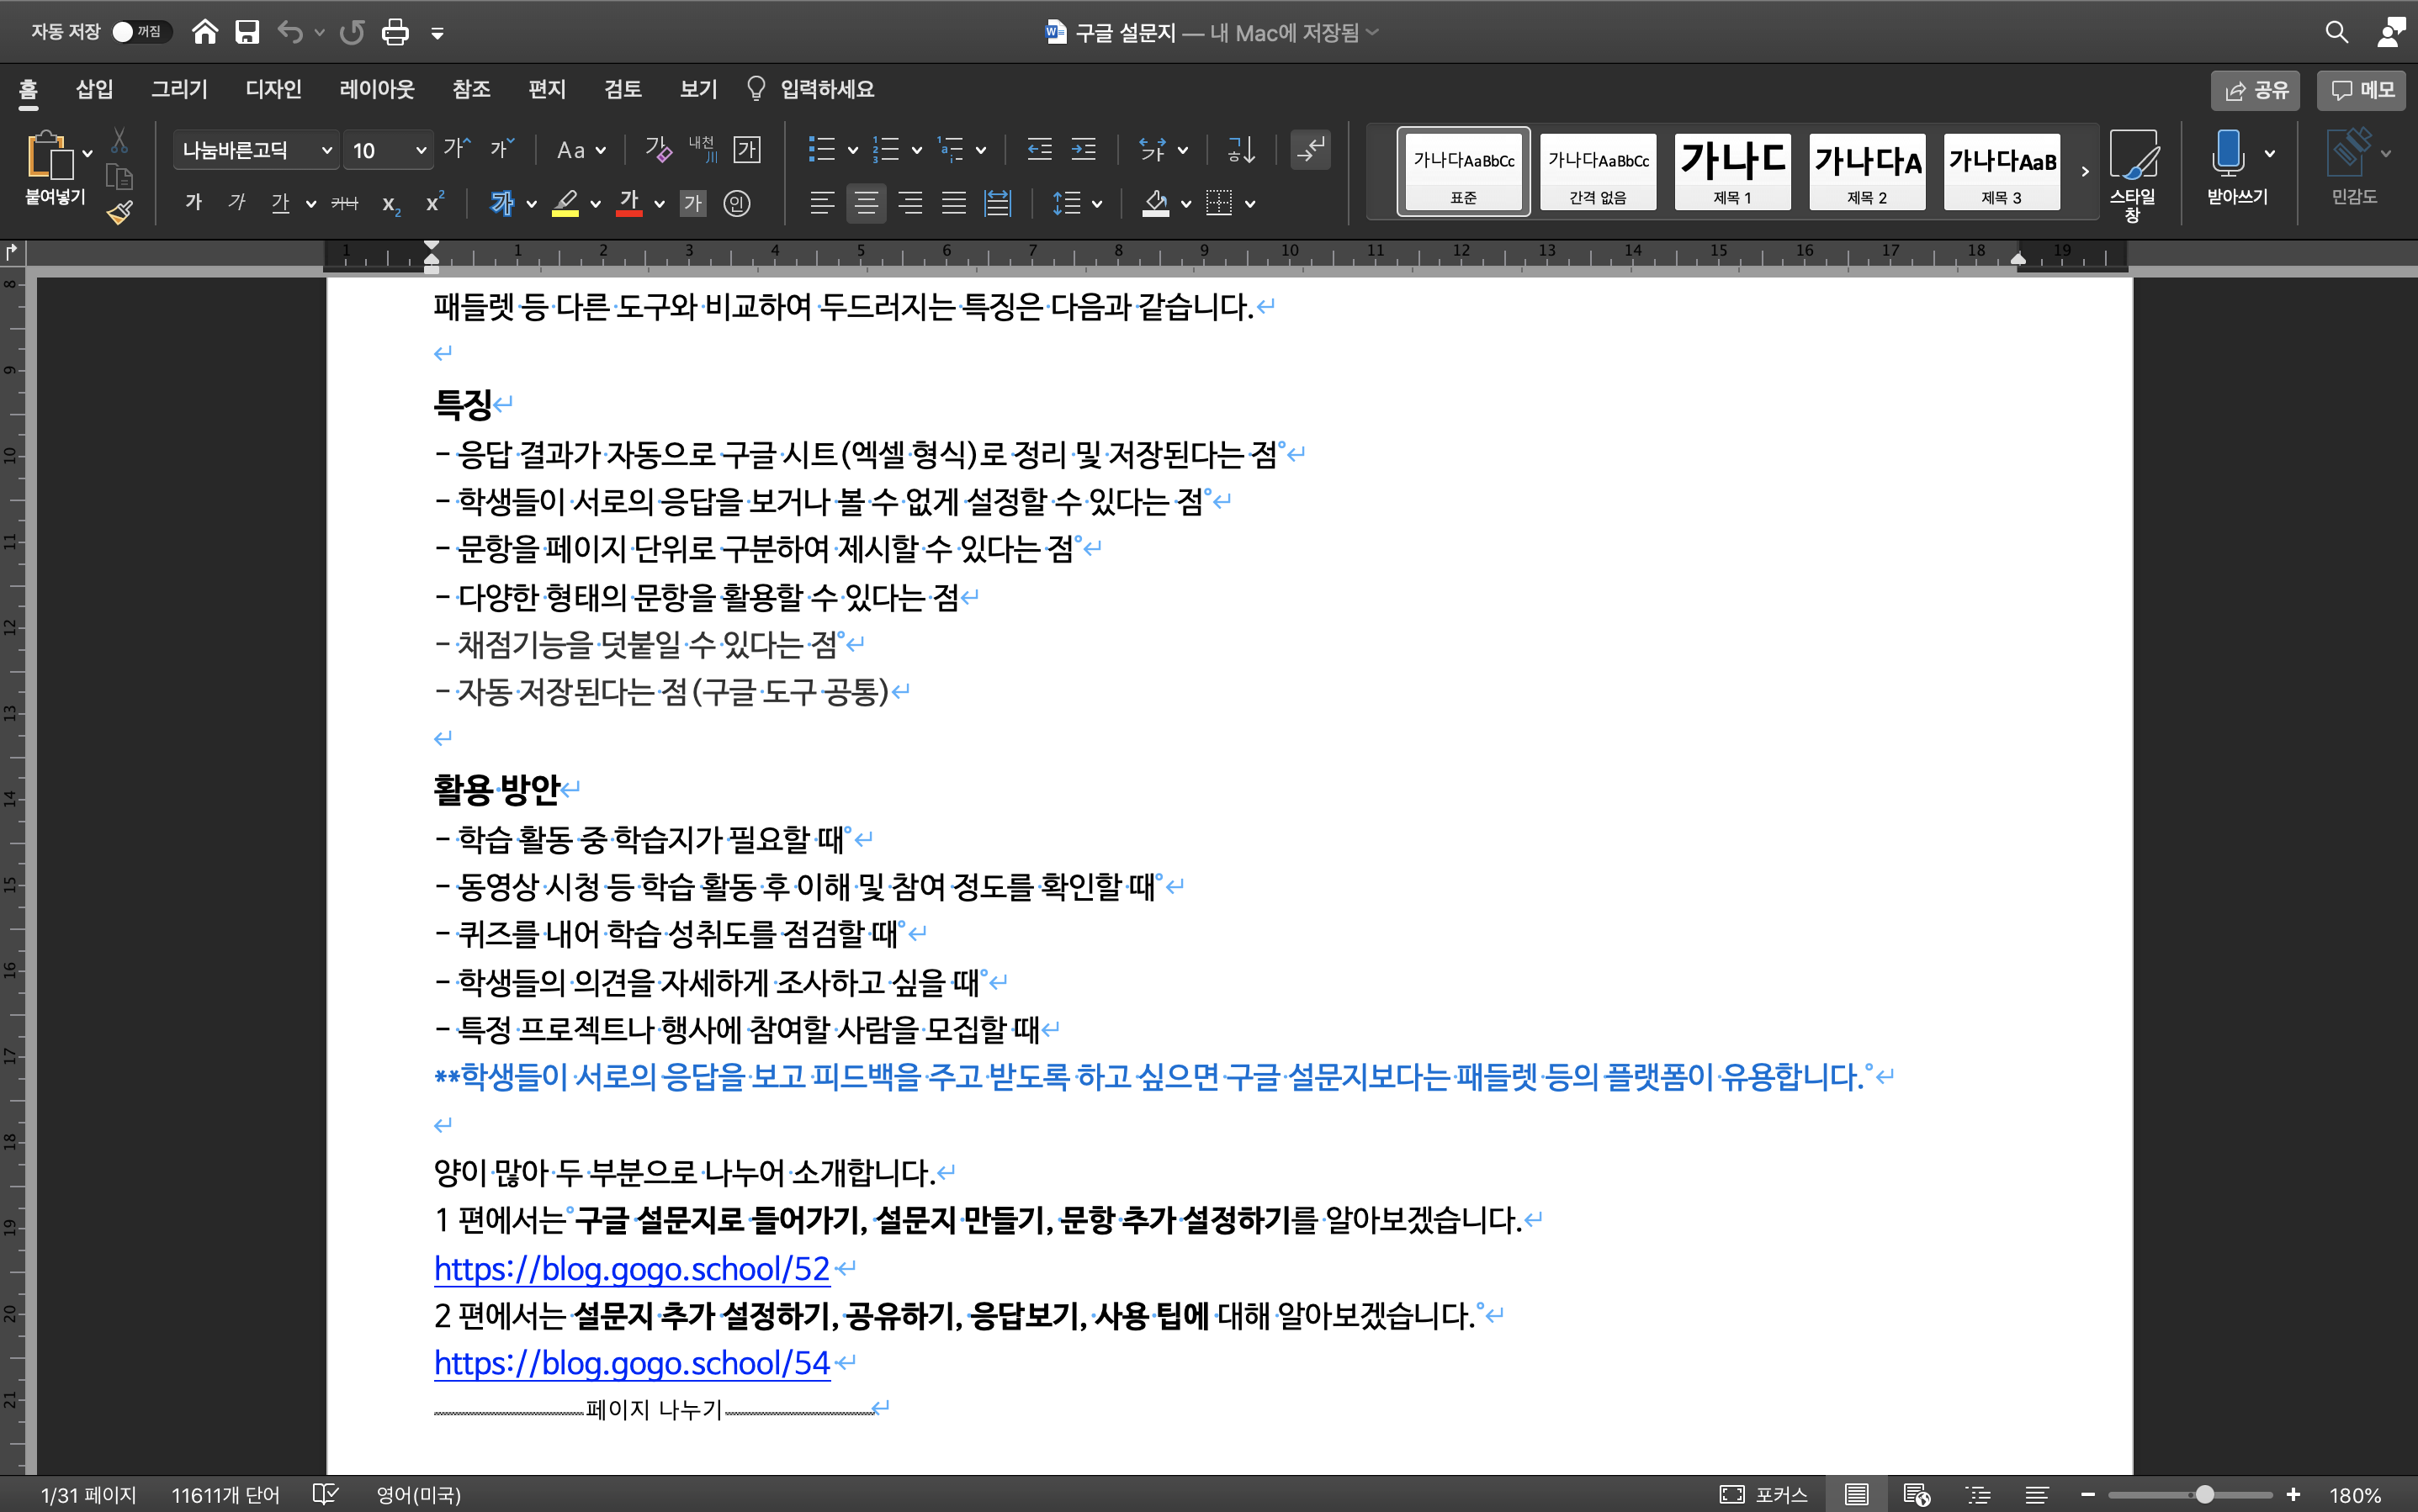Expand the styles gallery arrow
2418x1512 pixels.
(2085, 172)
